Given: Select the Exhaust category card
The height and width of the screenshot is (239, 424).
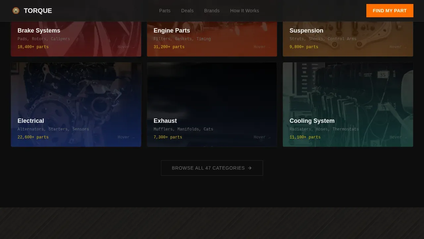Looking at the screenshot, I should pyautogui.click(x=212, y=105).
